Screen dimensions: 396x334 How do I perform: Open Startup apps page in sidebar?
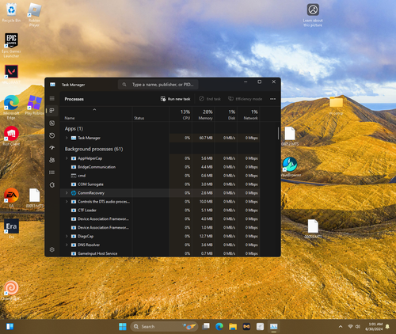[x=52, y=148]
